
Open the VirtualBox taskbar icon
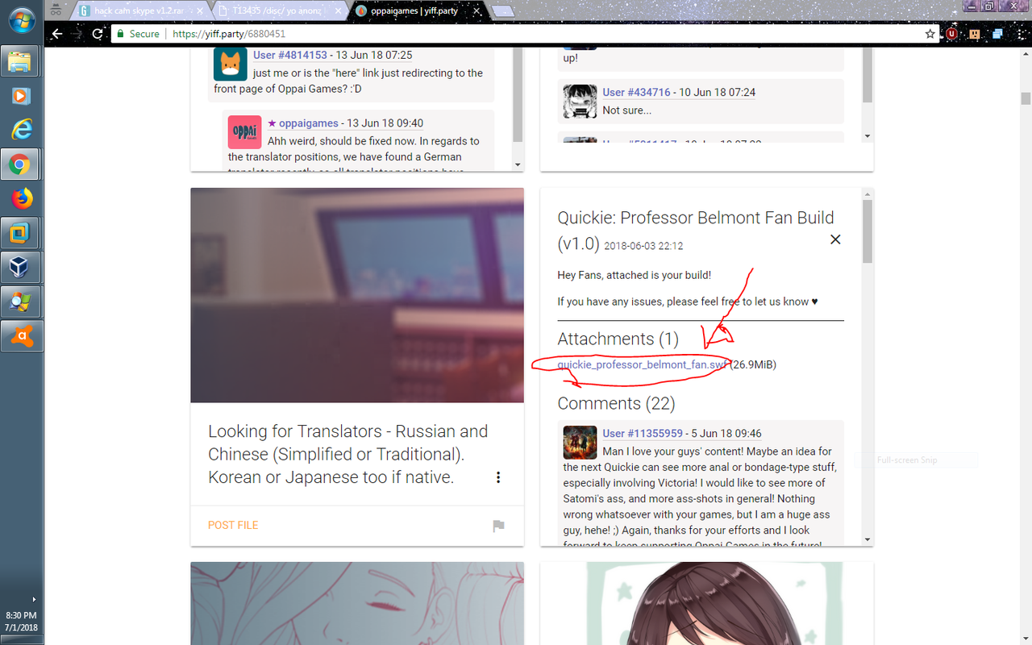tap(20, 266)
